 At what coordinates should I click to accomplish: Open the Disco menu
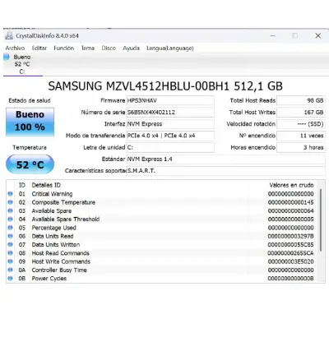[109, 49]
